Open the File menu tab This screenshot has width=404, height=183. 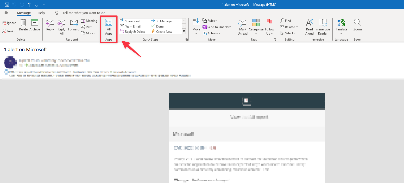[x=6, y=13]
